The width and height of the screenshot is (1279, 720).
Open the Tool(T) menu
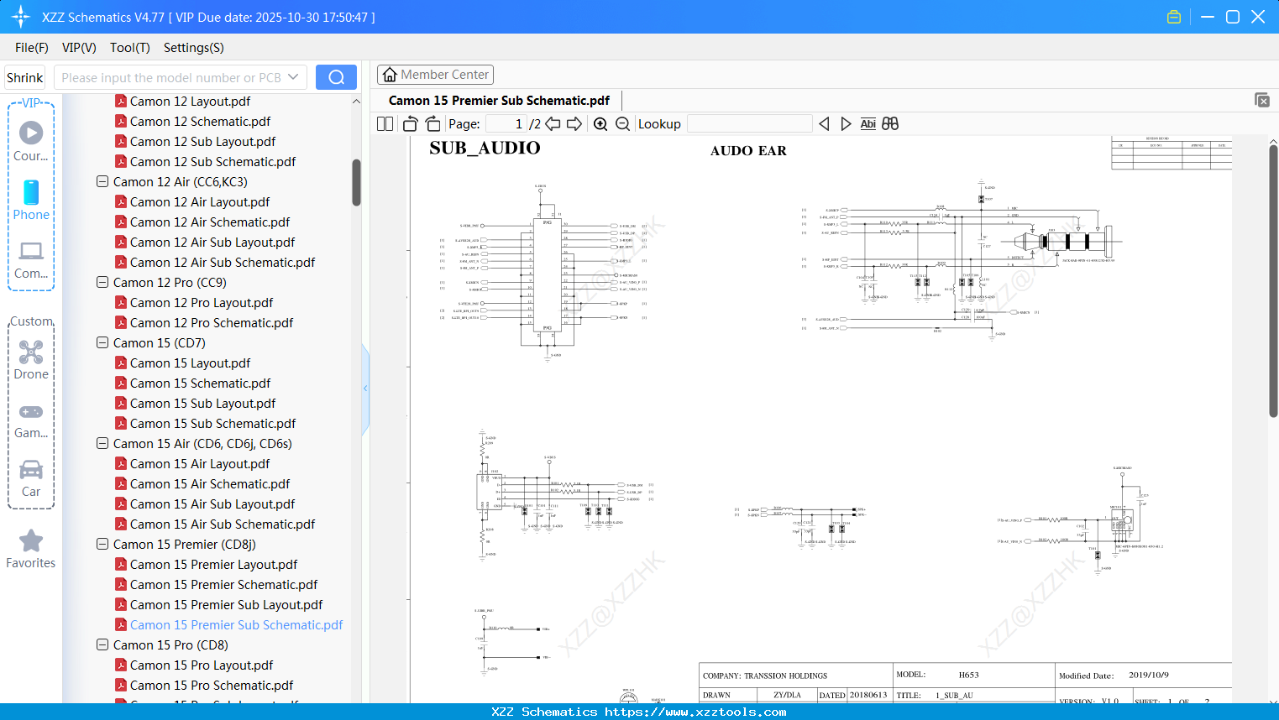tap(129, 48)
